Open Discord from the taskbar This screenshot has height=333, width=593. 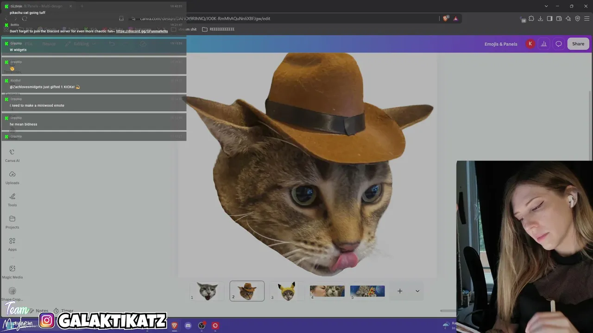pyautogui.click(x=188, y=326)
